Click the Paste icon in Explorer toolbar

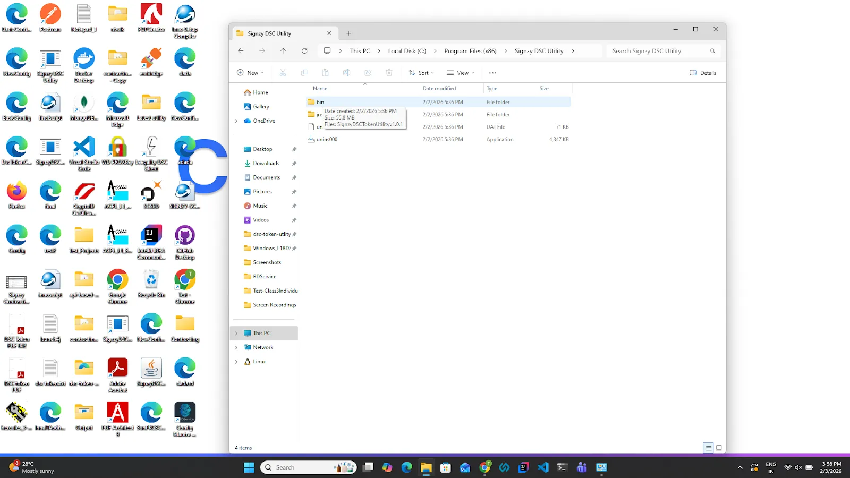click(x=325, y=73)
